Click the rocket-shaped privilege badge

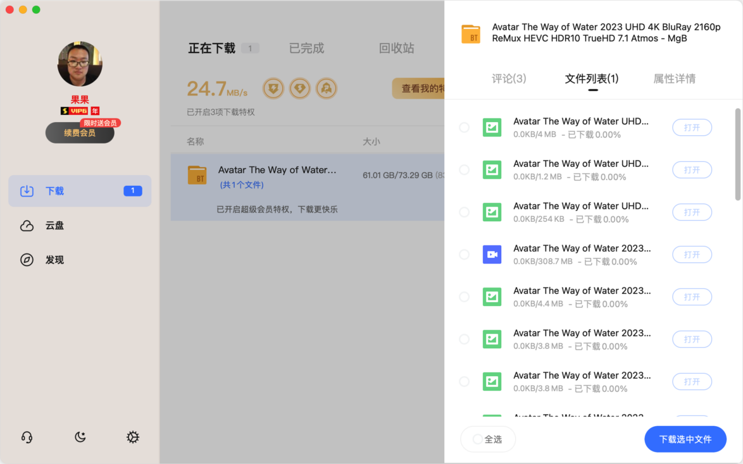click(327, 89)
